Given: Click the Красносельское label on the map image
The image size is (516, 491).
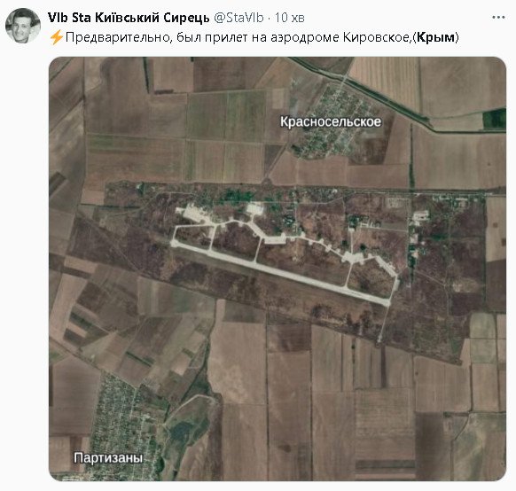Looking at the screenshot, I should pyautogui.click(x=331, y=121).
